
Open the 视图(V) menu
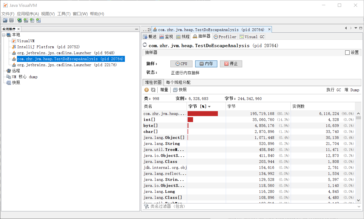(48, 14)
